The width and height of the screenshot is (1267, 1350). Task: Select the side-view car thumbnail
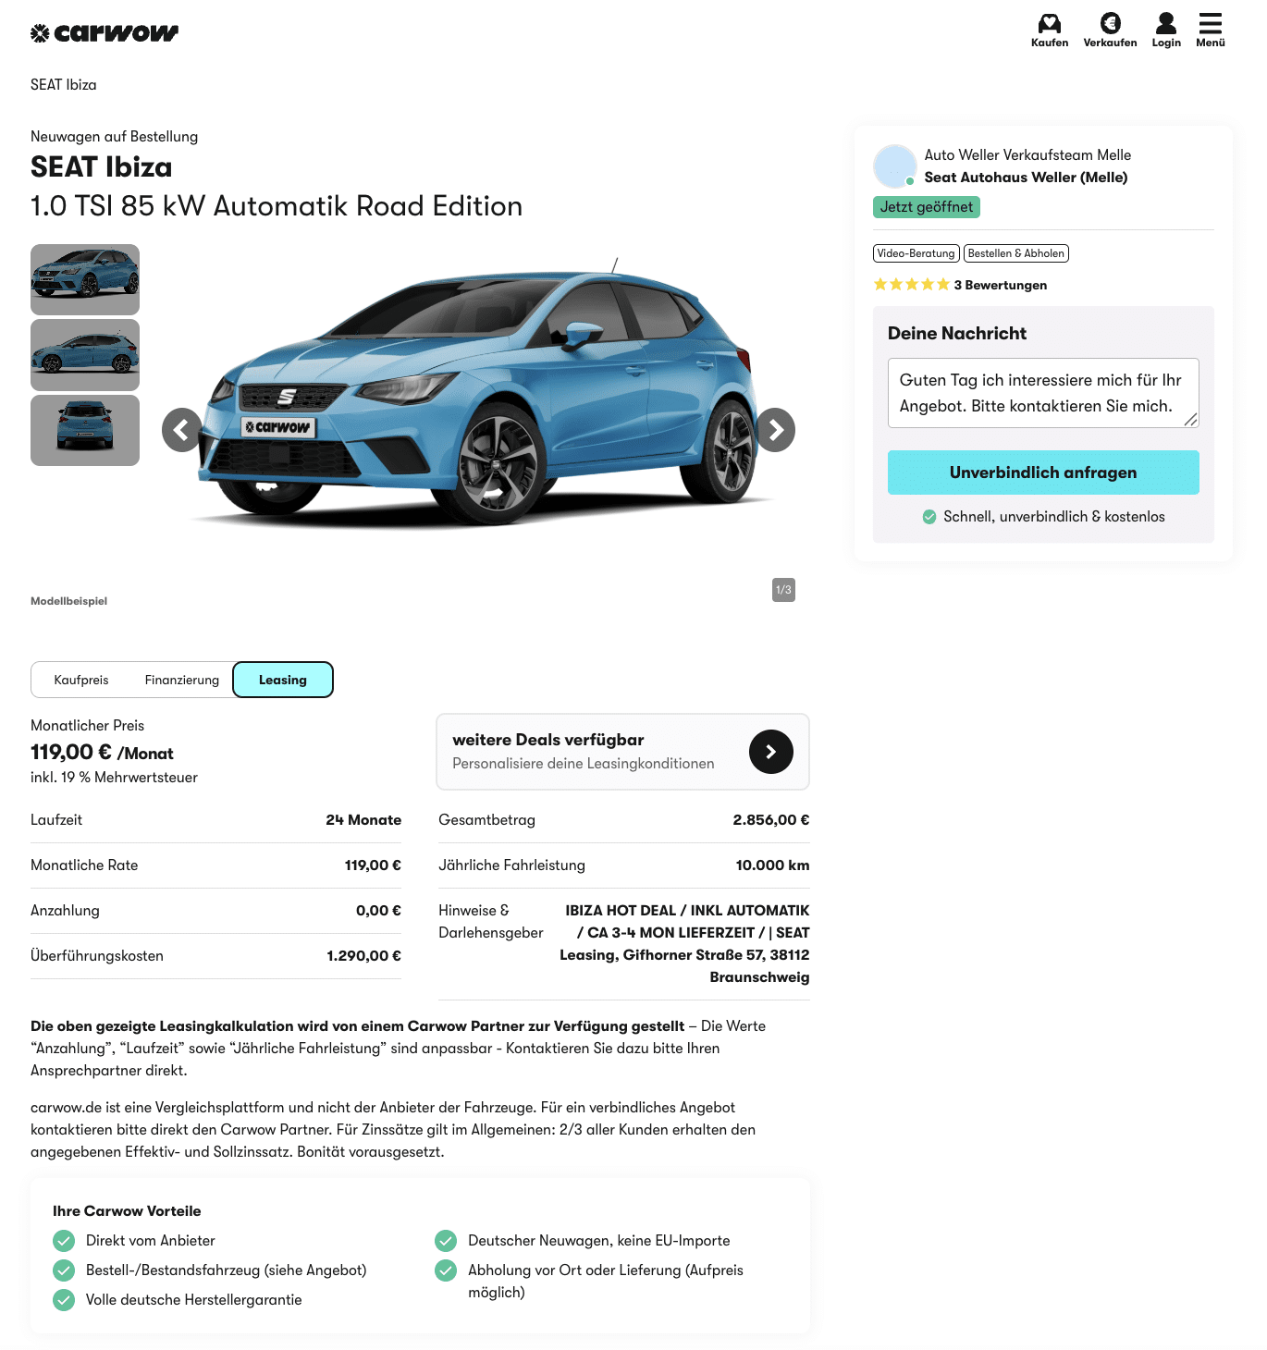pos(85,355)
